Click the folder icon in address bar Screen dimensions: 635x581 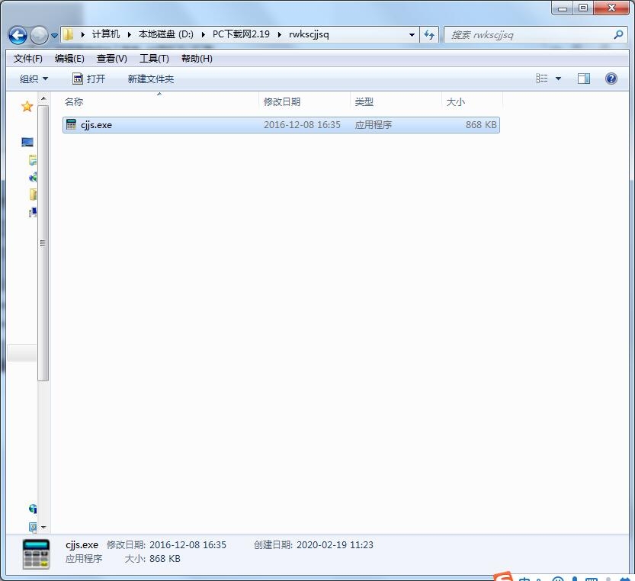69,34
